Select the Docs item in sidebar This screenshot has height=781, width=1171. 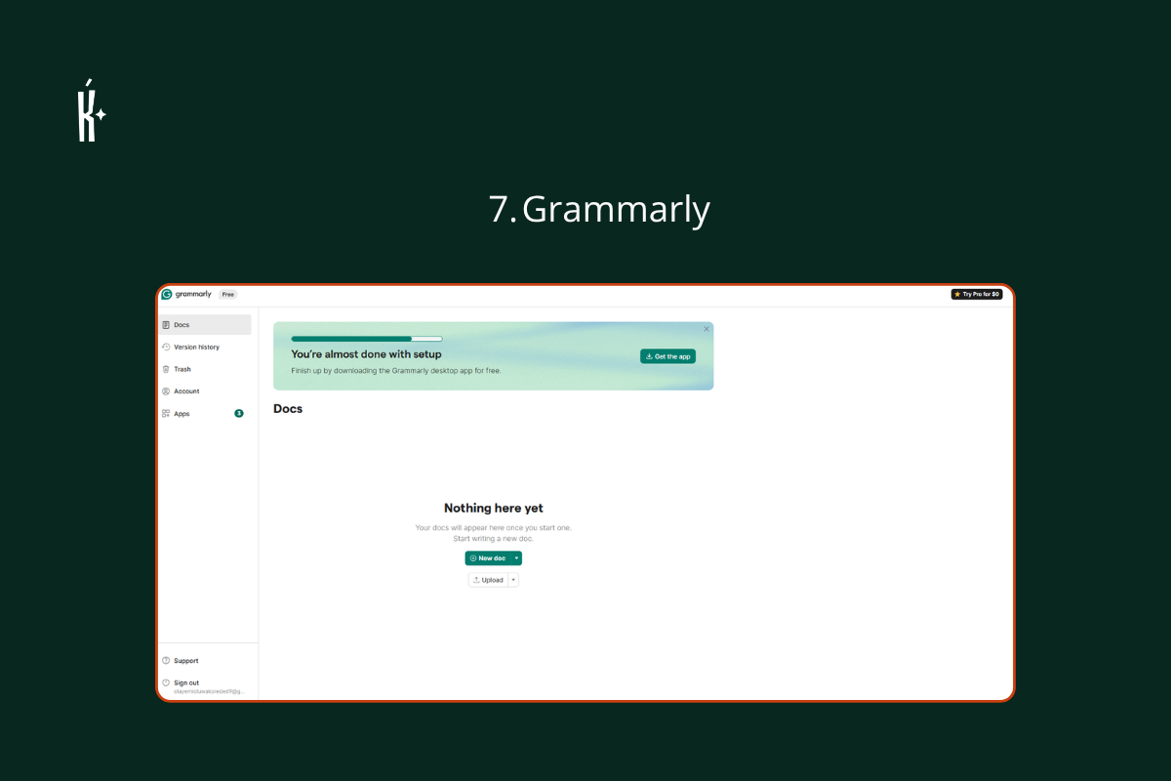click(205, 324)
